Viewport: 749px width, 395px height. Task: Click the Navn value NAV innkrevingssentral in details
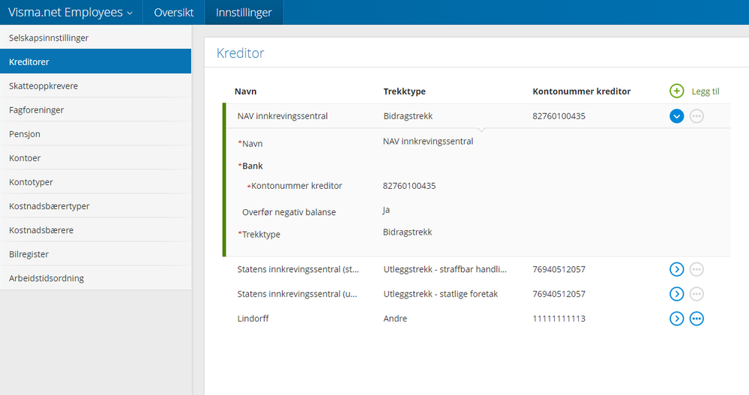[x=428, y=142]
